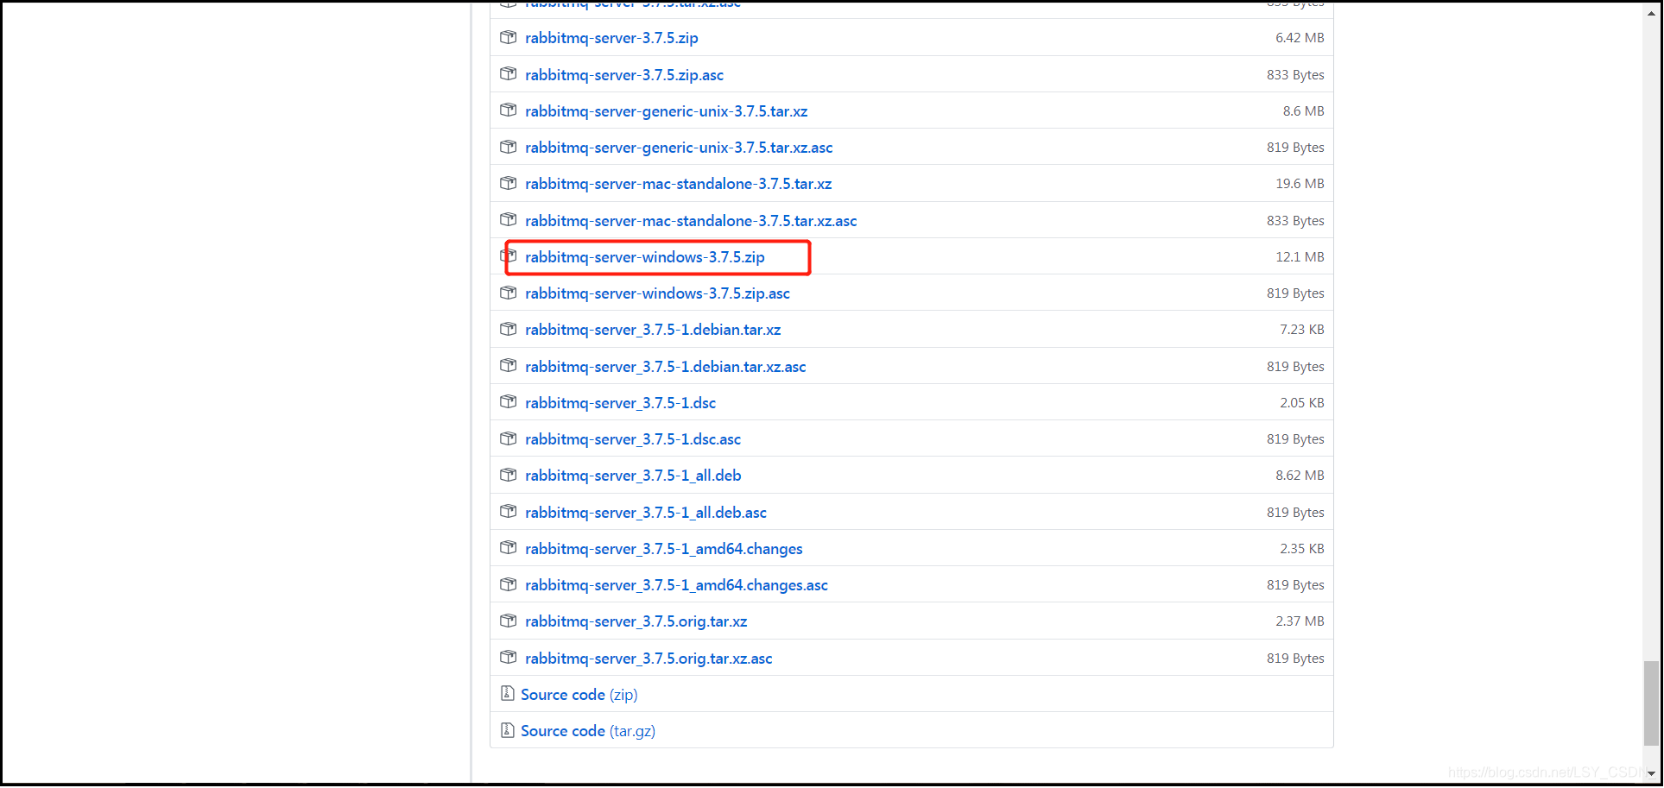Viewport: 1664px width, 788px height.
Task: Click the page's vertical scrollbar thumb
Action: coord(1651,703)
